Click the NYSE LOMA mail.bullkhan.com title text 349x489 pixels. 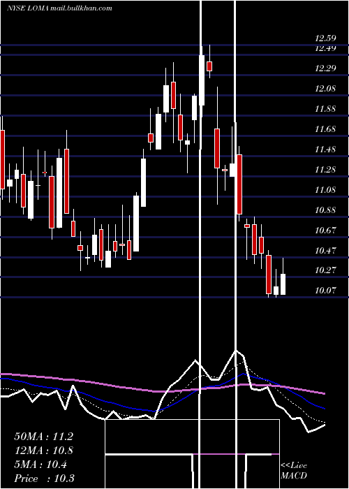59,8
